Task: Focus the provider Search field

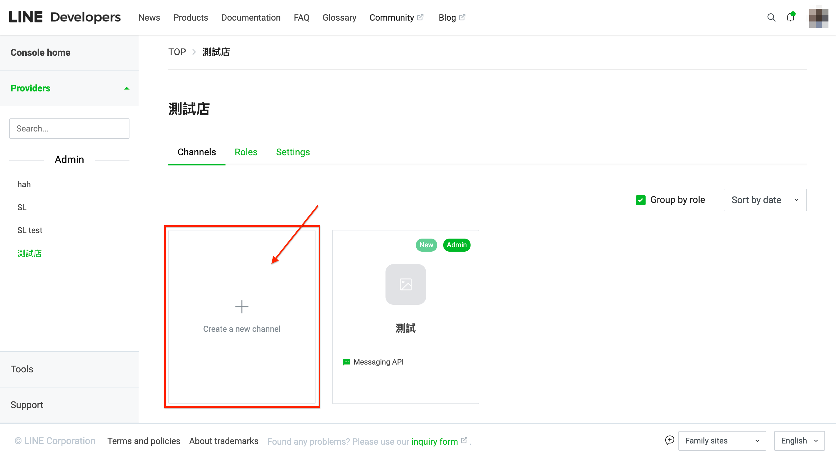Action: 69,129
